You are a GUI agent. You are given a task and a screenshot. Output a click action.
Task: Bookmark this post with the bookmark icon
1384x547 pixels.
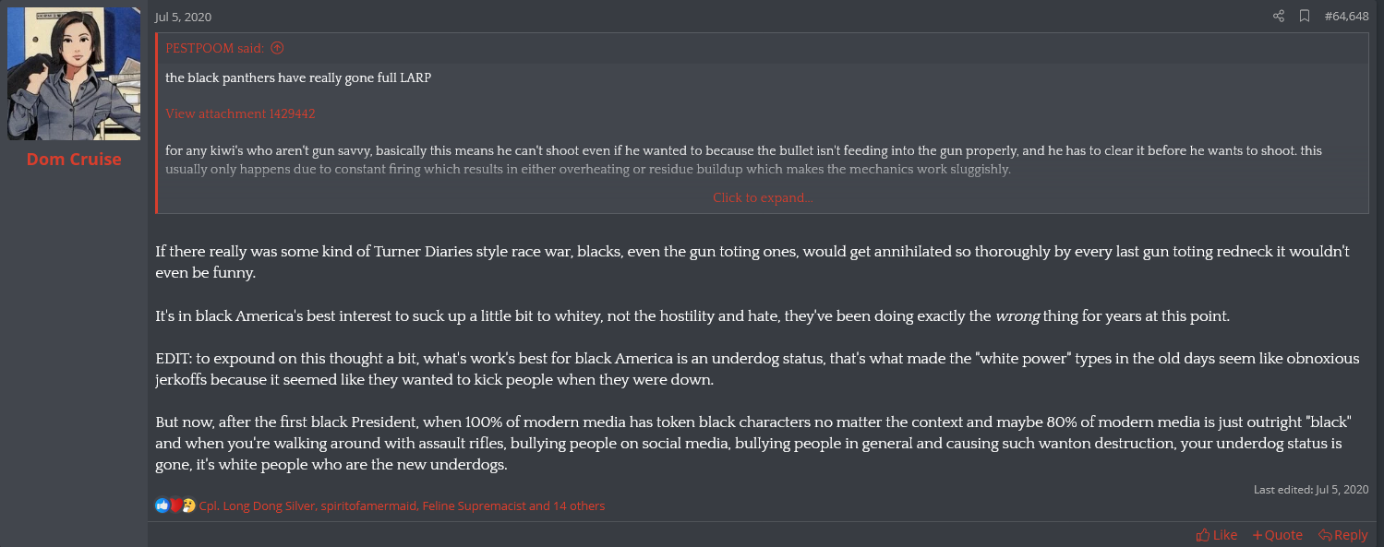tap(1305, 16)
